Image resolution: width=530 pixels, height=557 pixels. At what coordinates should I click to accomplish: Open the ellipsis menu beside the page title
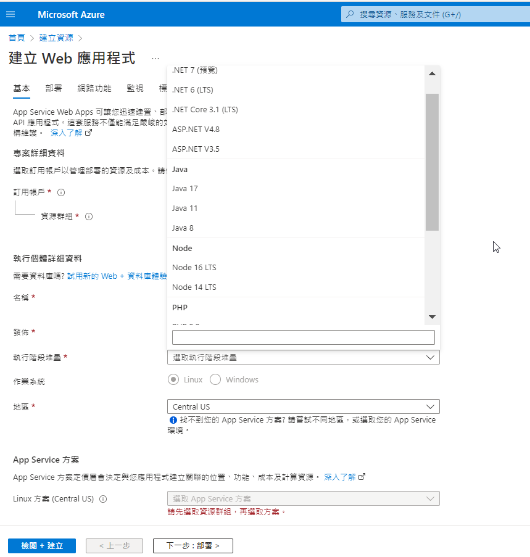point(155,59)
